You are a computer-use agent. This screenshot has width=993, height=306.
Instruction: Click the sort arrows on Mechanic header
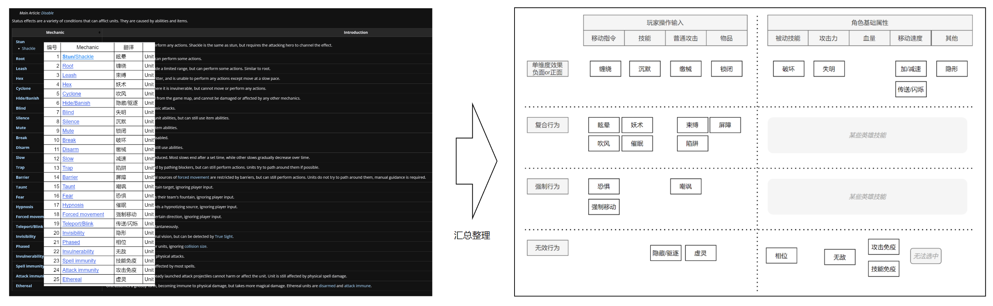coord(99,33)
